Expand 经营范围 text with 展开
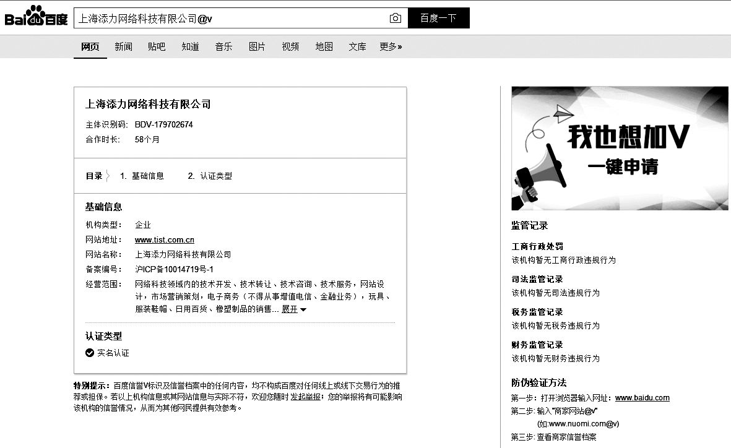Screen dimensions: 731x448 [294, 309]
